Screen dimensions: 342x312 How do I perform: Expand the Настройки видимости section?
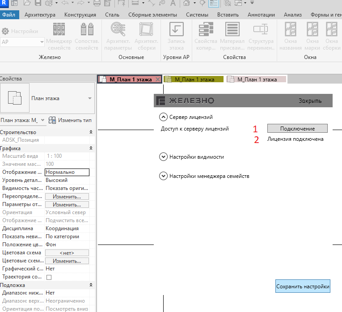tap(163, 157)
